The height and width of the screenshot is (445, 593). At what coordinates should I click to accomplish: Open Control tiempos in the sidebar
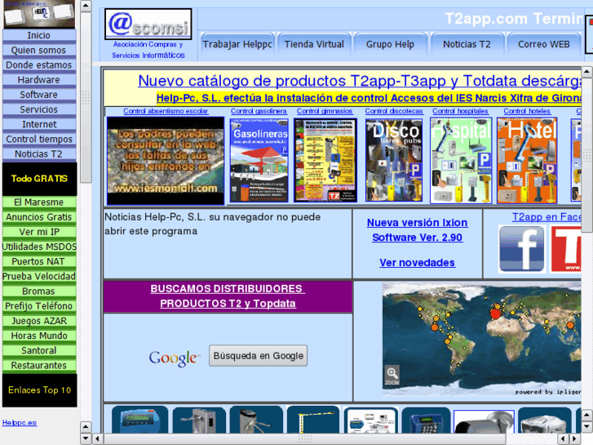(39, 139)
